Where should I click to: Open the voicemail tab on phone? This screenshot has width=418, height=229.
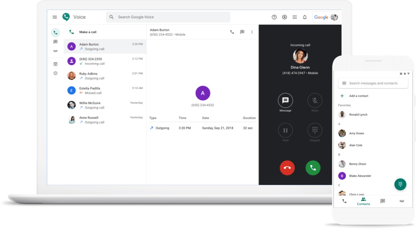click(402, 201)
